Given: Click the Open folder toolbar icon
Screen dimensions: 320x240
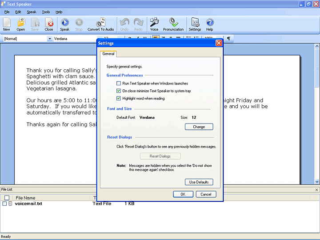Looking at the screenshot, I should (21, 24).
